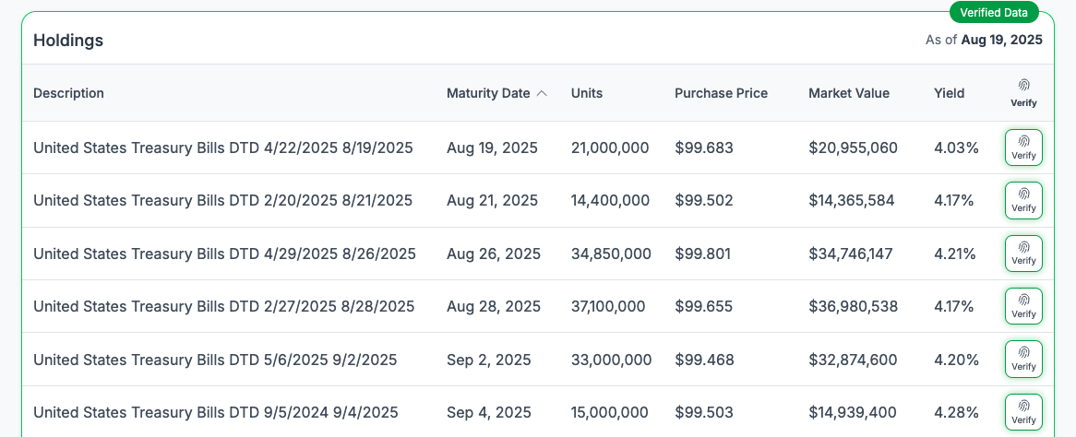Click the fingerprint Verify column header icon
This screenshot has height=437, width=1076.
click(x=1023, y=92)
